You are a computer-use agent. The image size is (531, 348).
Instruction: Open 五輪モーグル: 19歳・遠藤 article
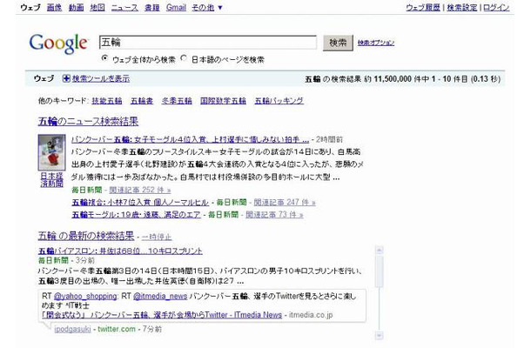136,215
